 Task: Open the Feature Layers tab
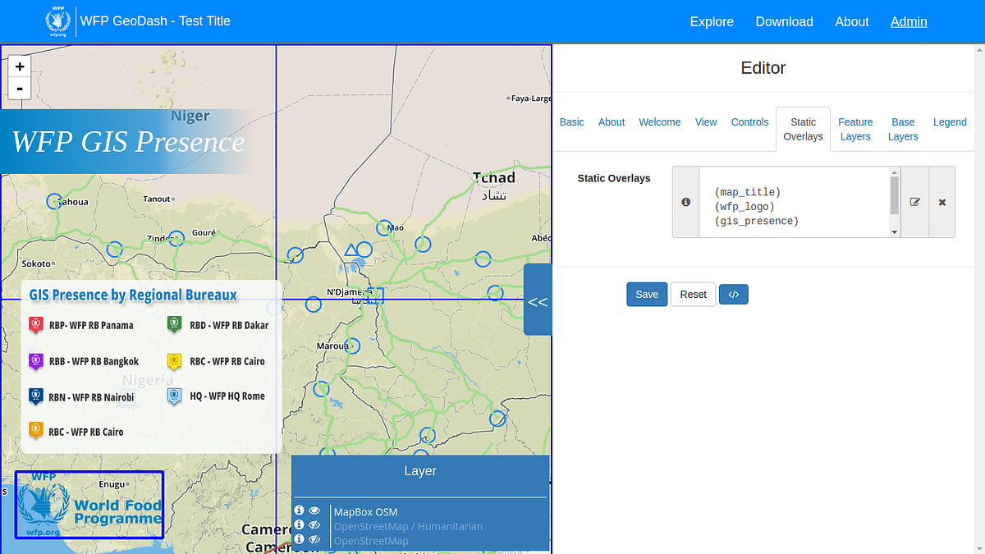tap(855, 129)
